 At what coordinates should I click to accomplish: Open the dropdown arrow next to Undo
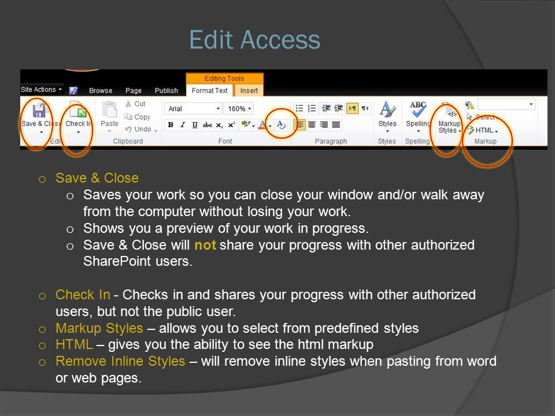tap(156, 131)
